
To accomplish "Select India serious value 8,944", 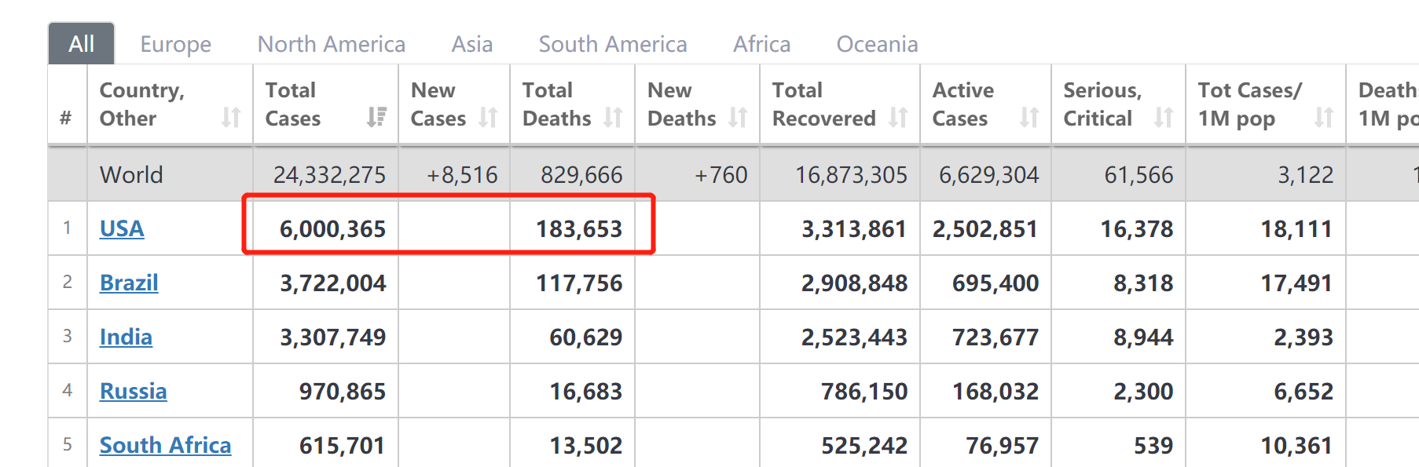I will [x=1143, y=337].
